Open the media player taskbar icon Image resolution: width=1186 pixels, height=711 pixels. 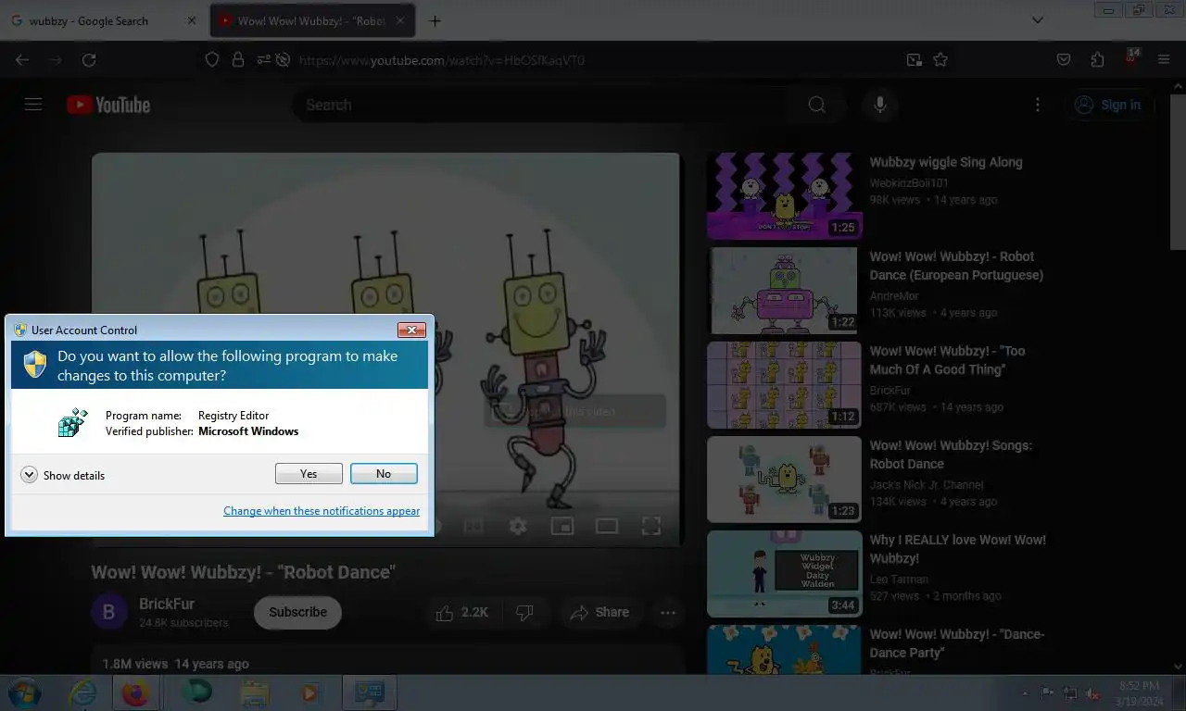pos(309,692)
